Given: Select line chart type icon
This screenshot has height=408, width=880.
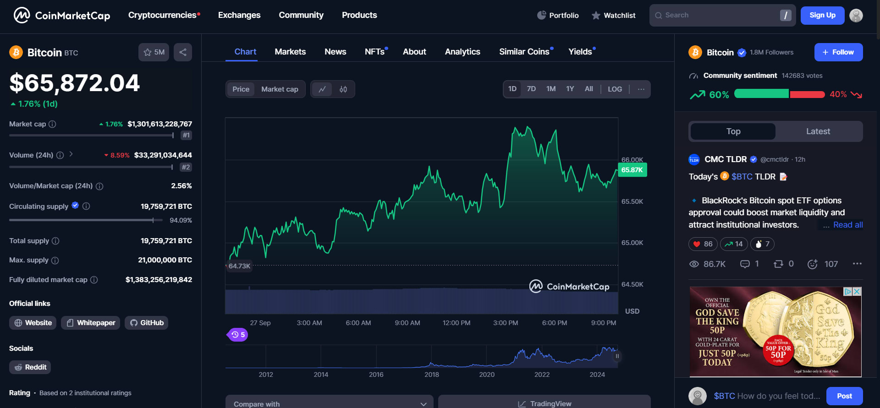Looking at the screenshot, I should point(323,89).
